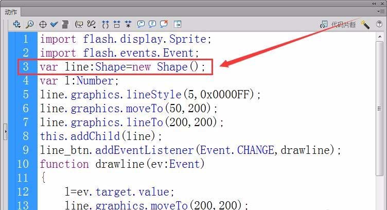Screen dimensions: 387x210
Task: Click line number 1 in the gutter
Action: point(26,39)
